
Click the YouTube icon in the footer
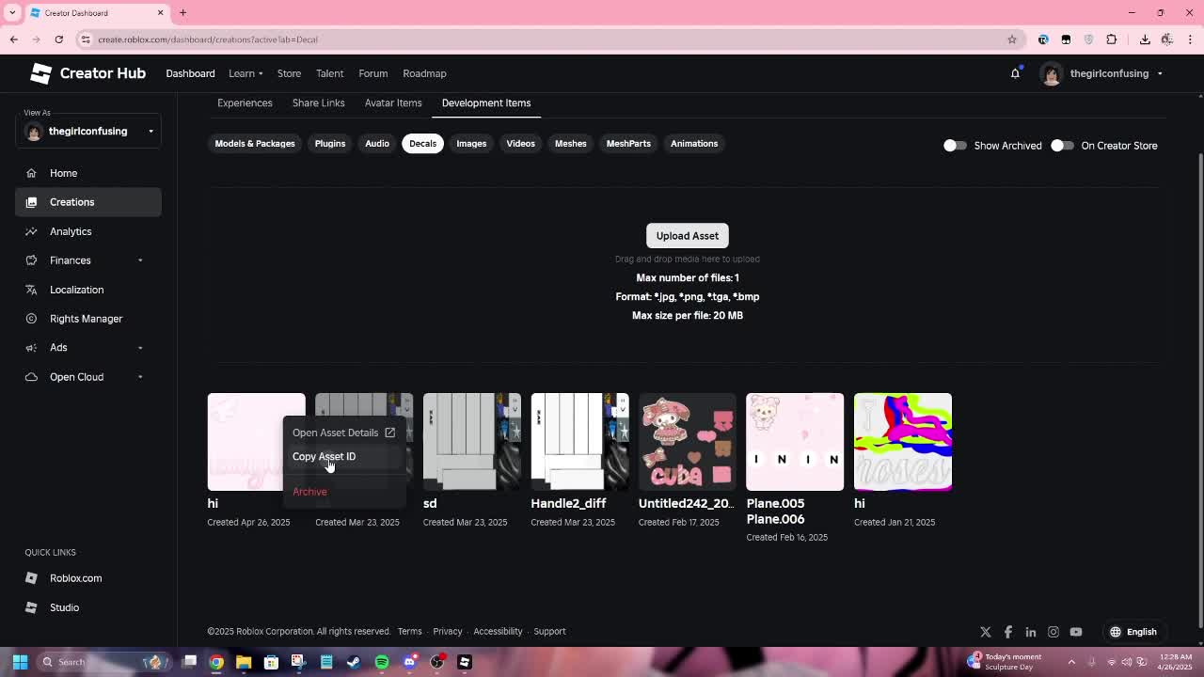pos(1076,631)
